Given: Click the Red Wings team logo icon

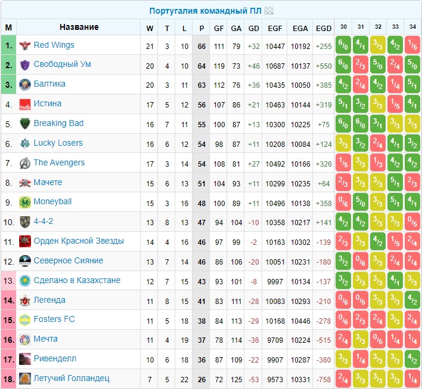Looking at the screenshot, I should [25, 45].
